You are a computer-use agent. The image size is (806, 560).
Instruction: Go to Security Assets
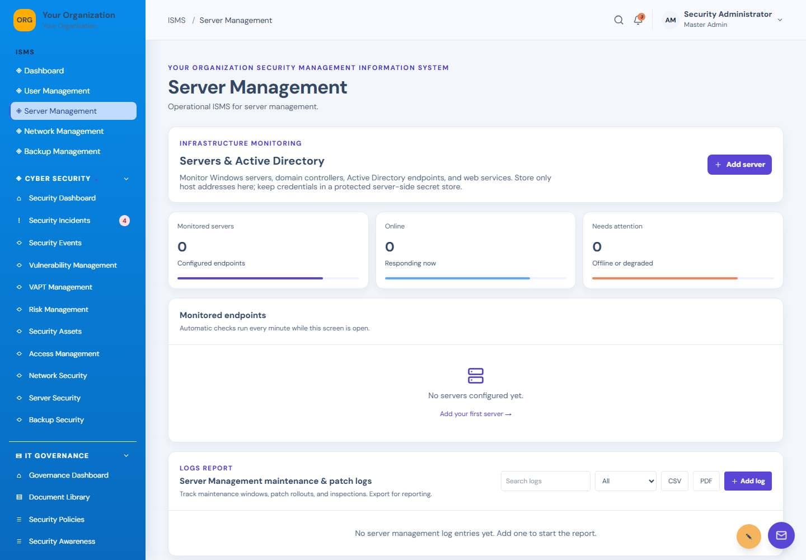pyautogui.click(x=73, y=332)
